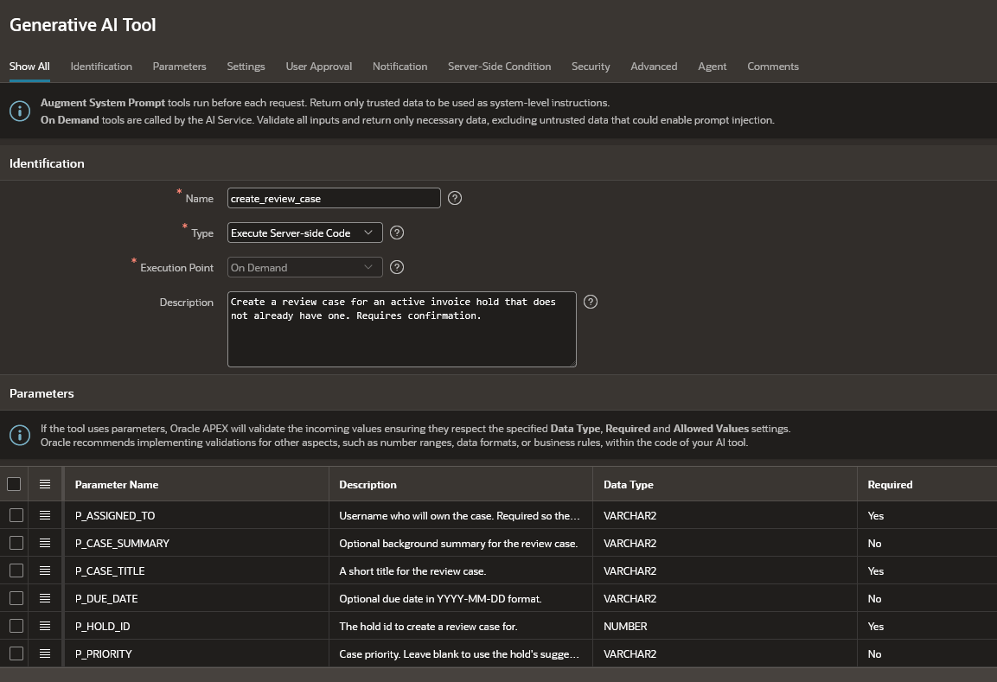Select the P_HOLD_ID parameter name cell
Viewport: 997px width, 682px height.
click(x=195, y=626)
